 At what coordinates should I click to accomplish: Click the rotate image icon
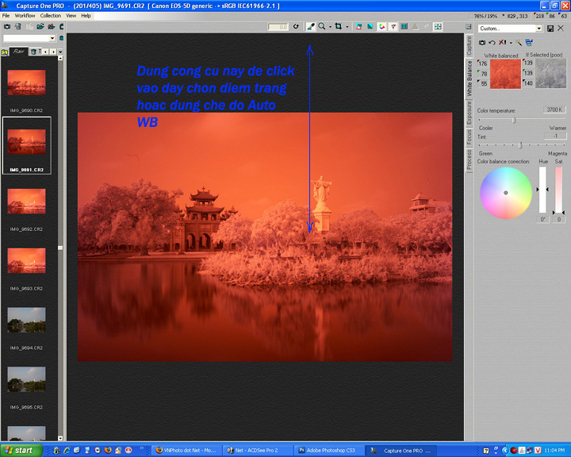tap(296, 26)
